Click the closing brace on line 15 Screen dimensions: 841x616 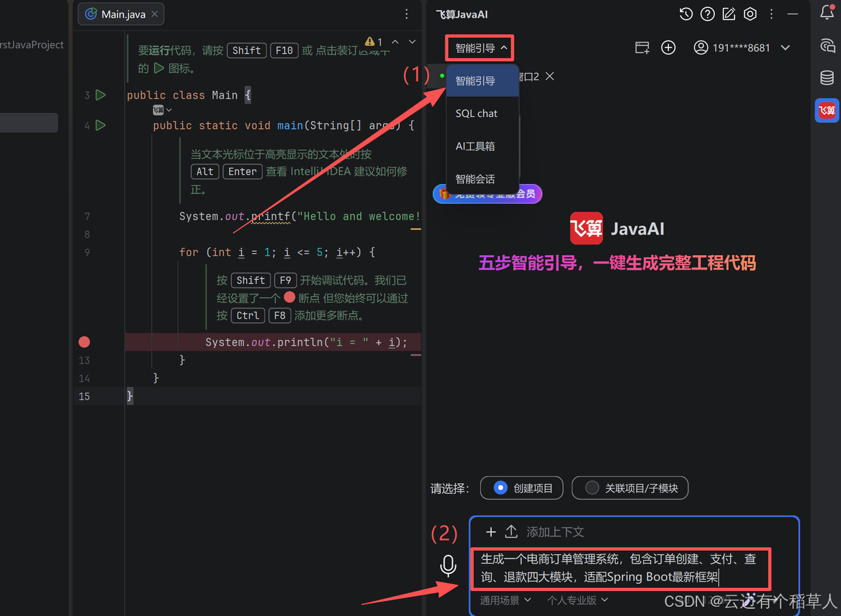[x=130, y=396]
